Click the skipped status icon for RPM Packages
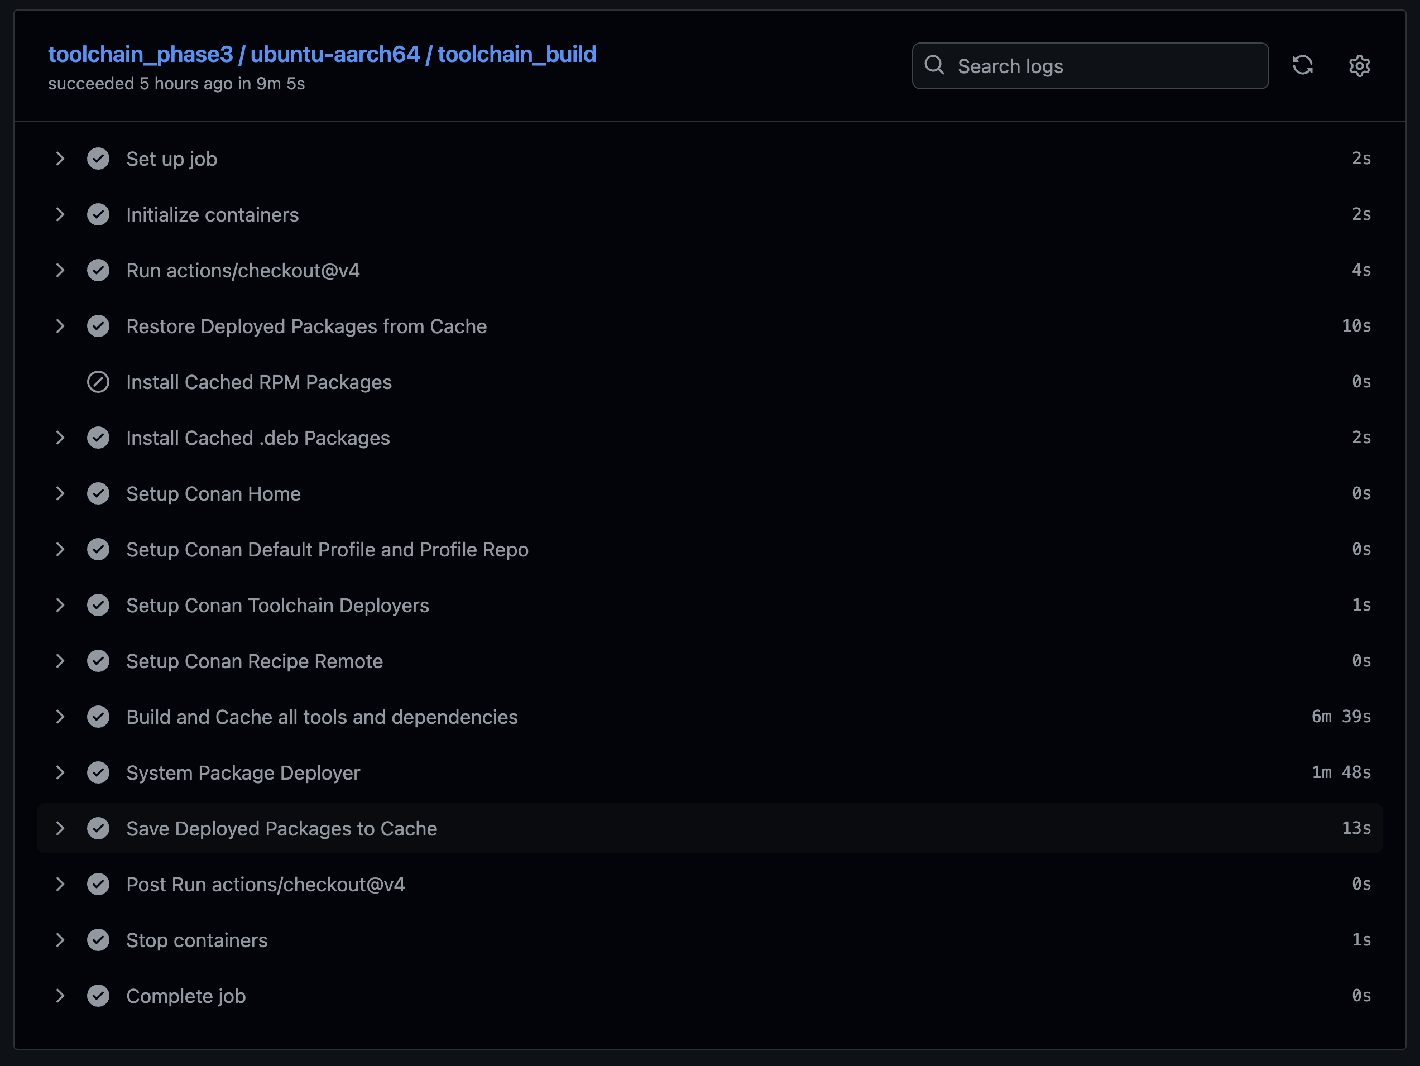The height and width of the screenshot is (1066, 1420). click(x=98, y=382)
